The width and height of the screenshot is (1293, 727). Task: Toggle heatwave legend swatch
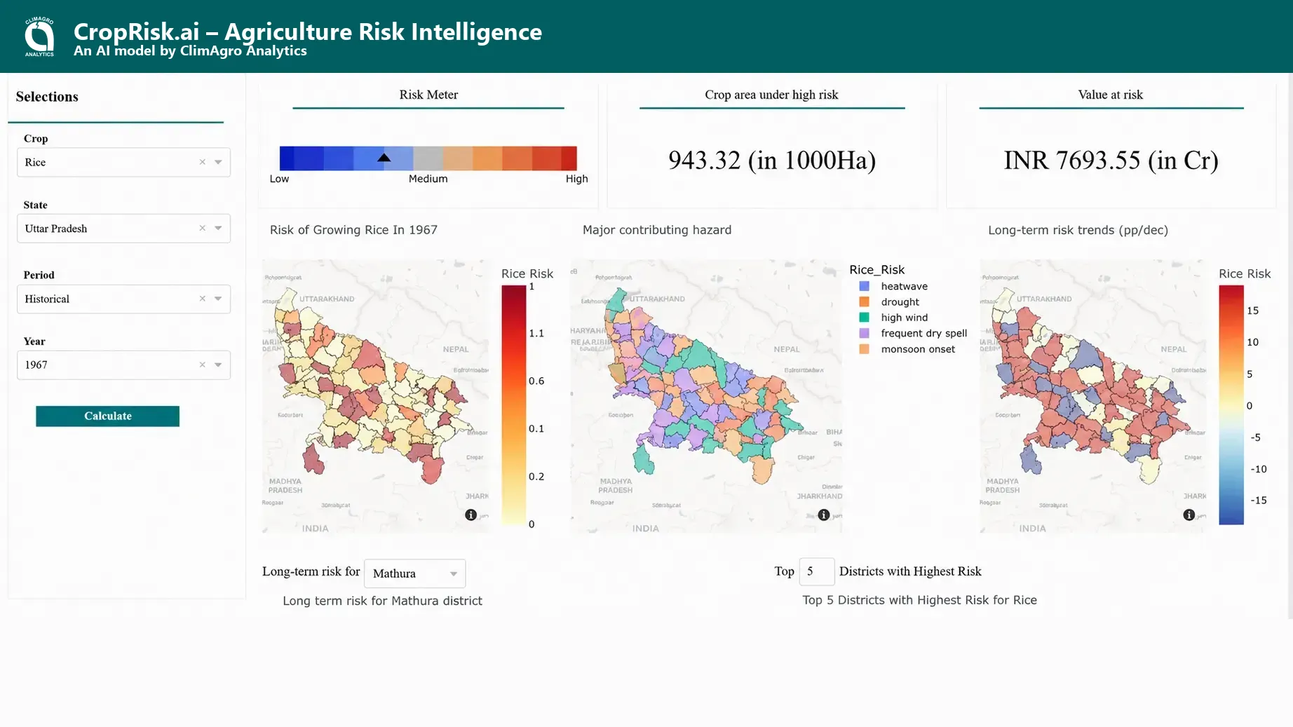[x=865, y=286]
